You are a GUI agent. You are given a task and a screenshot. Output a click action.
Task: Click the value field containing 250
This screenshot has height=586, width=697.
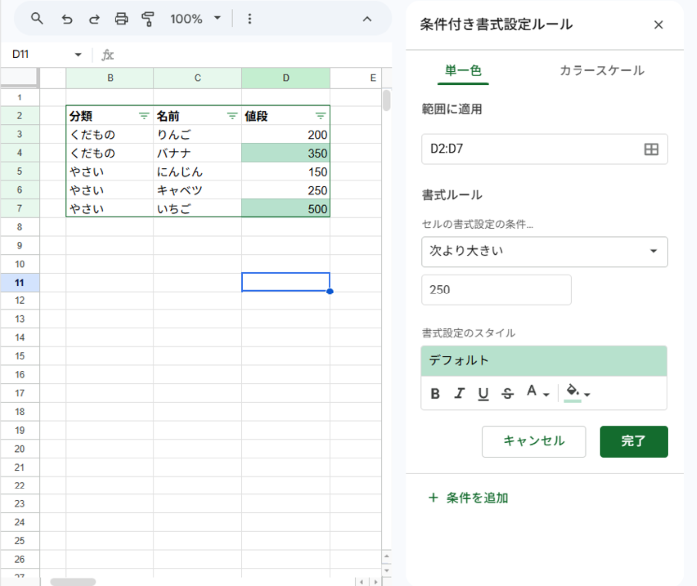pyautogui.click(x=496, y=291)
